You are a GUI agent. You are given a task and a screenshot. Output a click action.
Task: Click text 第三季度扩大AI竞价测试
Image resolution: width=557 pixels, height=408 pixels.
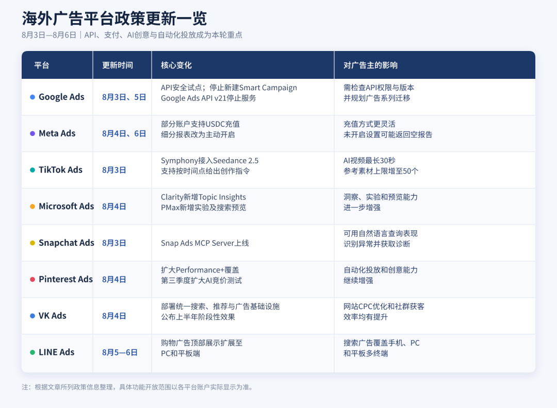[x=202, y=281]
